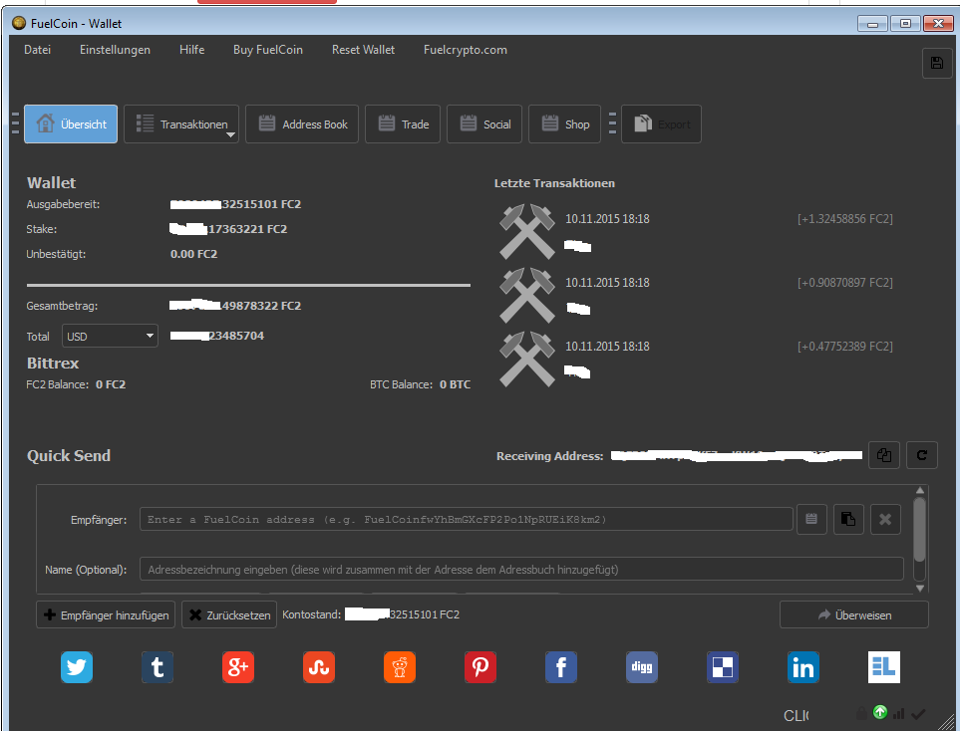
Task: Click the Unbestätigt value 0.00 FC2
Action: (x=193, y=254)
